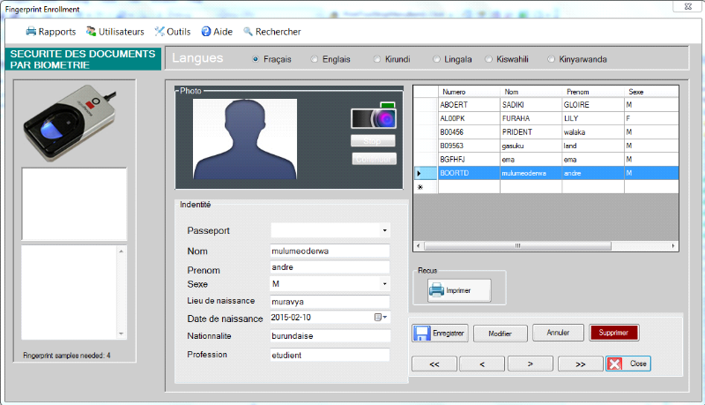Choose the Kiswahili language radio button

(489, 60)
